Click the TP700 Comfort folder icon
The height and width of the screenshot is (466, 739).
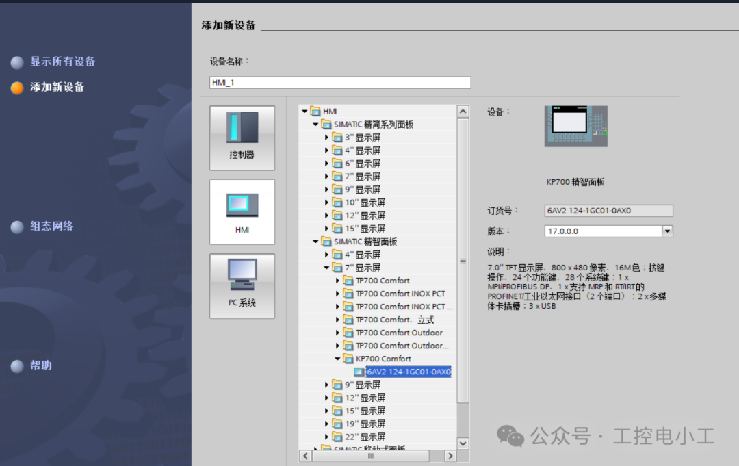(x=348, y=281)
